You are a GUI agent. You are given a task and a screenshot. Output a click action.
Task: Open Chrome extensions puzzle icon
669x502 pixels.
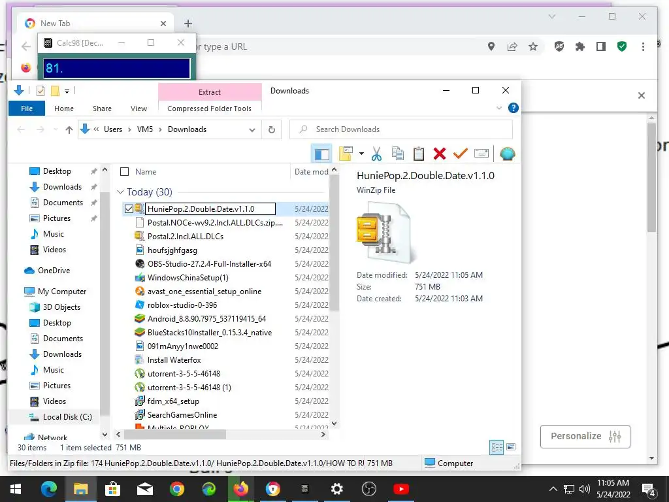click(580, 46)
